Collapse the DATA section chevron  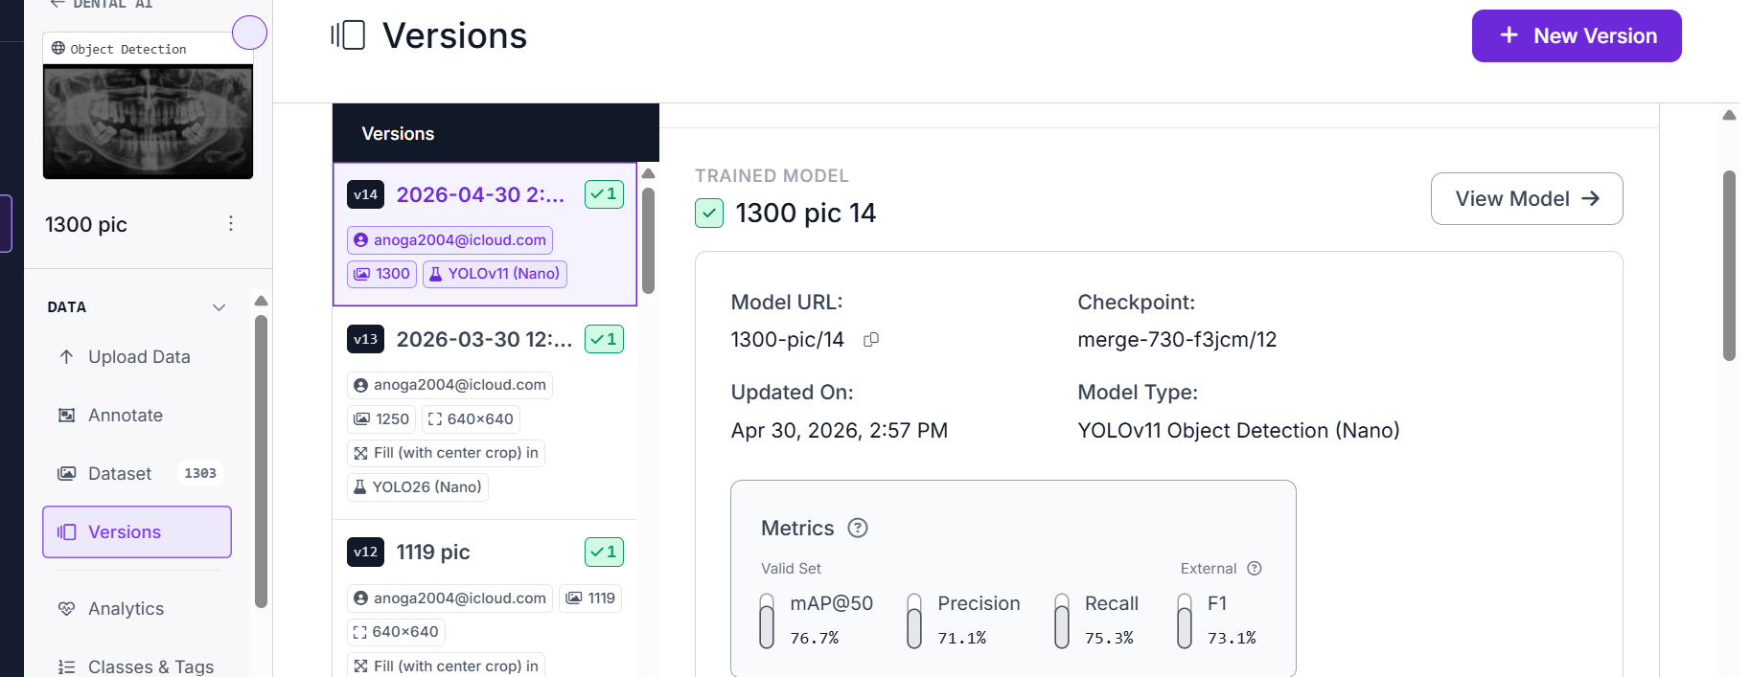[x=219, y=307]
